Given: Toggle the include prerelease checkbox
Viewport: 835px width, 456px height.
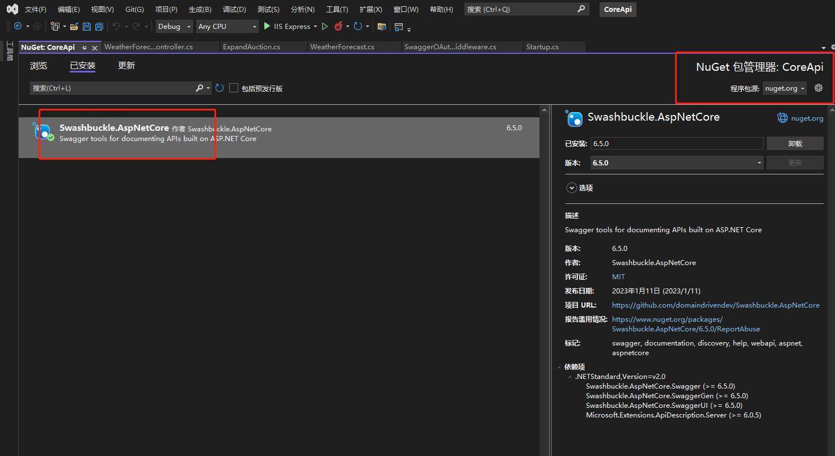Looking at the screenshot, I should (x=234, y=88).
